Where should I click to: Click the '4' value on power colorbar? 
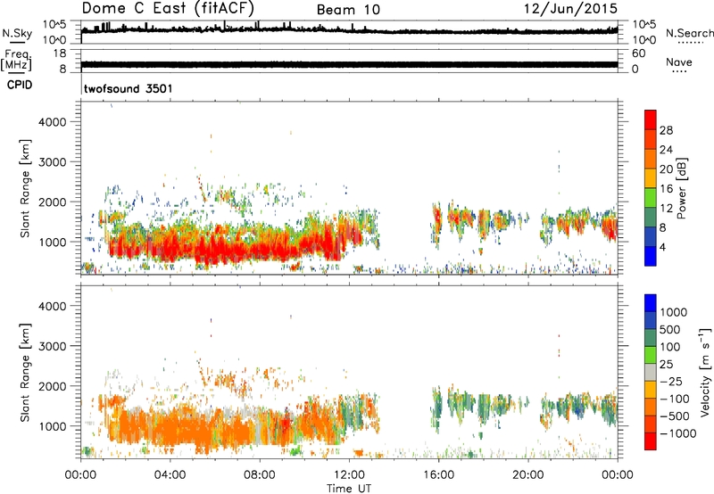[x=662, y=248]
